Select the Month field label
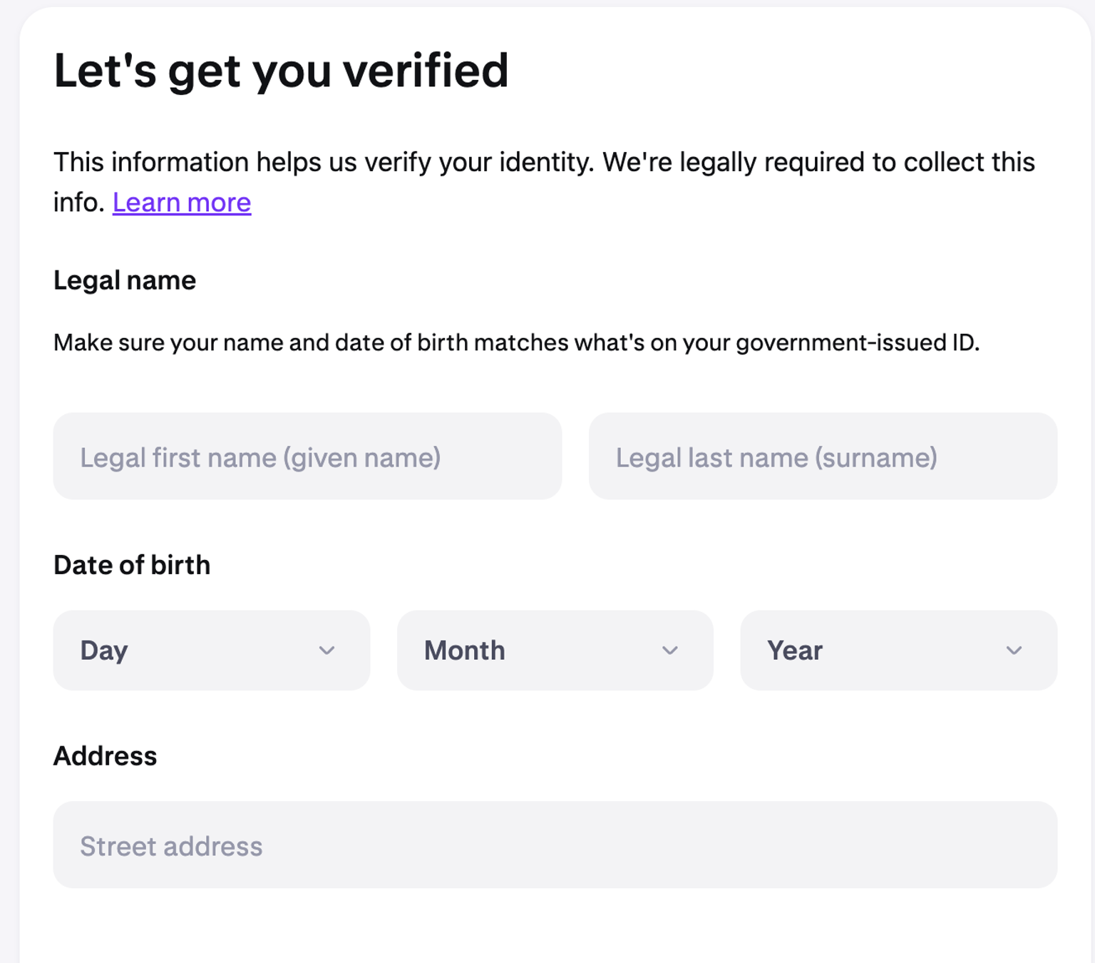 click(x=464, y=650)
